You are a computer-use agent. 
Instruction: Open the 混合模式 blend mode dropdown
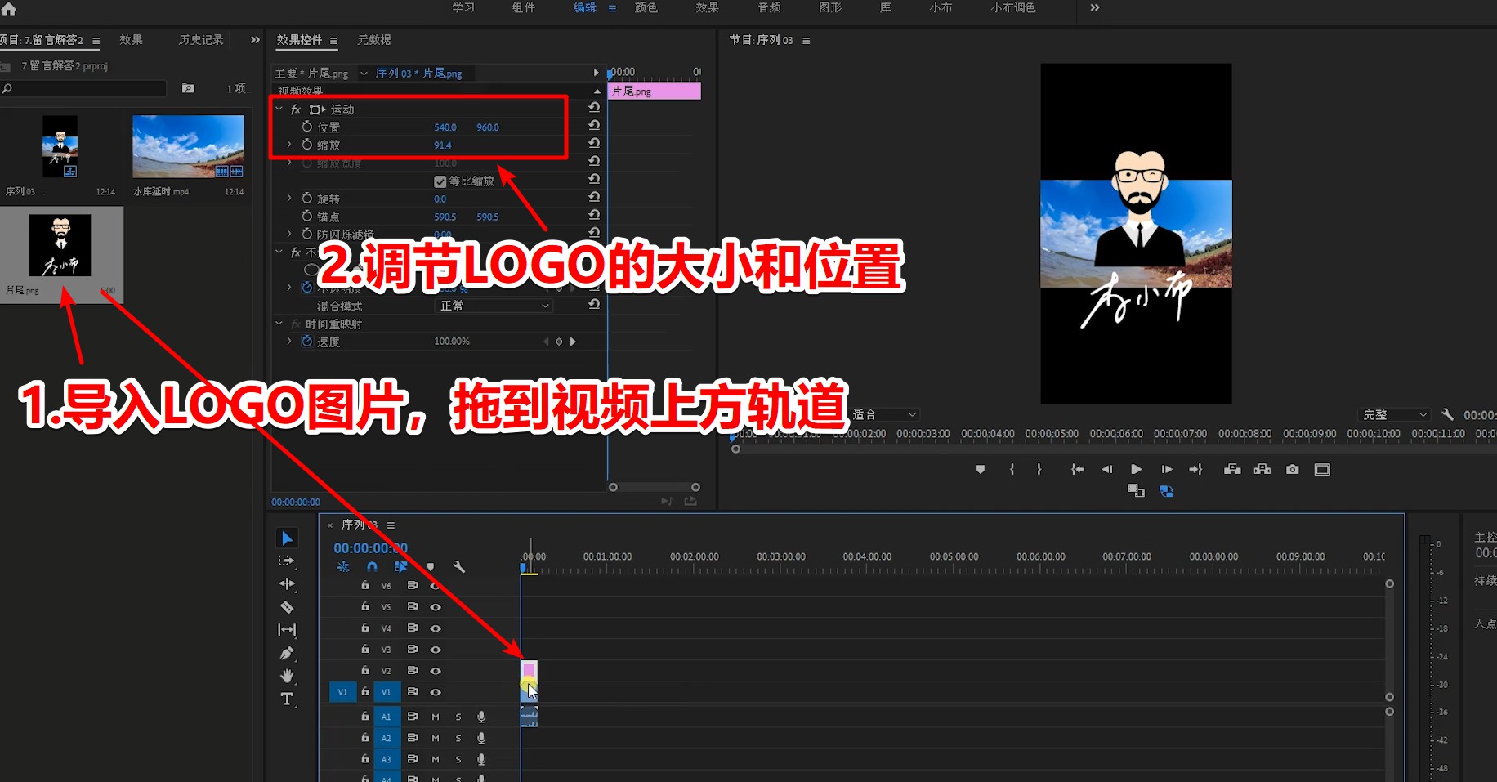493,305
